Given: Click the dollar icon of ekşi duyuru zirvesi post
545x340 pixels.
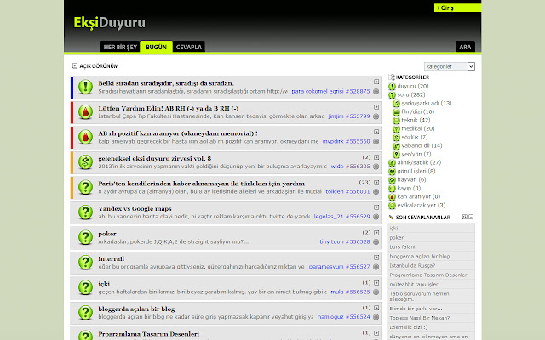Looking at the screenshot, I should point(85,162).
